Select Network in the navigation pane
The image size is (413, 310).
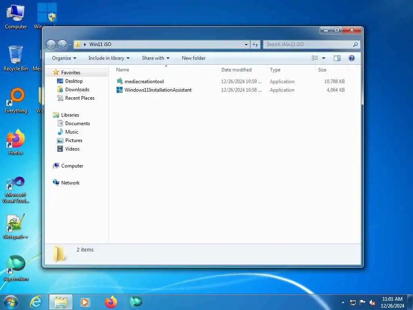tap(70, 183)
